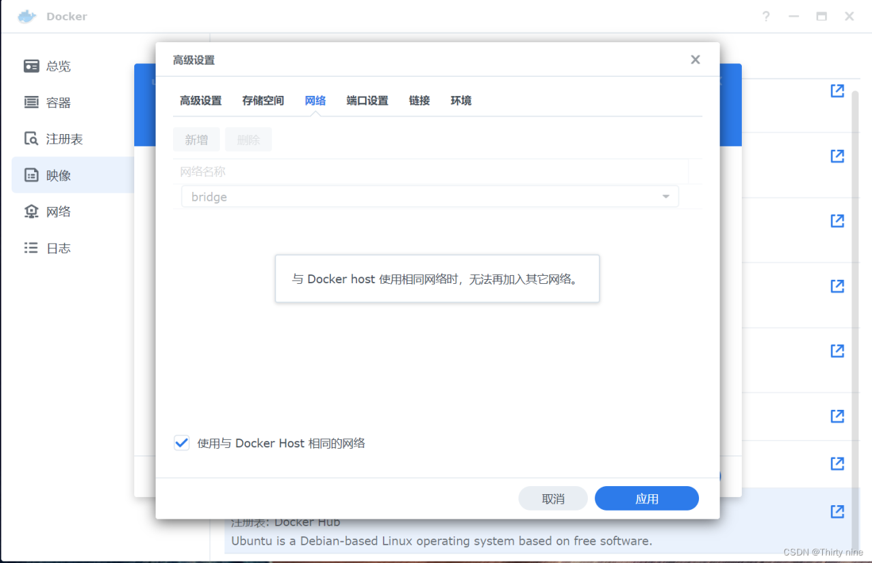Image resolution: width=872 pixels, height=563 pixels.
Task: Select the 注册表 (Registry) sidebar icon
Action: click(31, 138)
